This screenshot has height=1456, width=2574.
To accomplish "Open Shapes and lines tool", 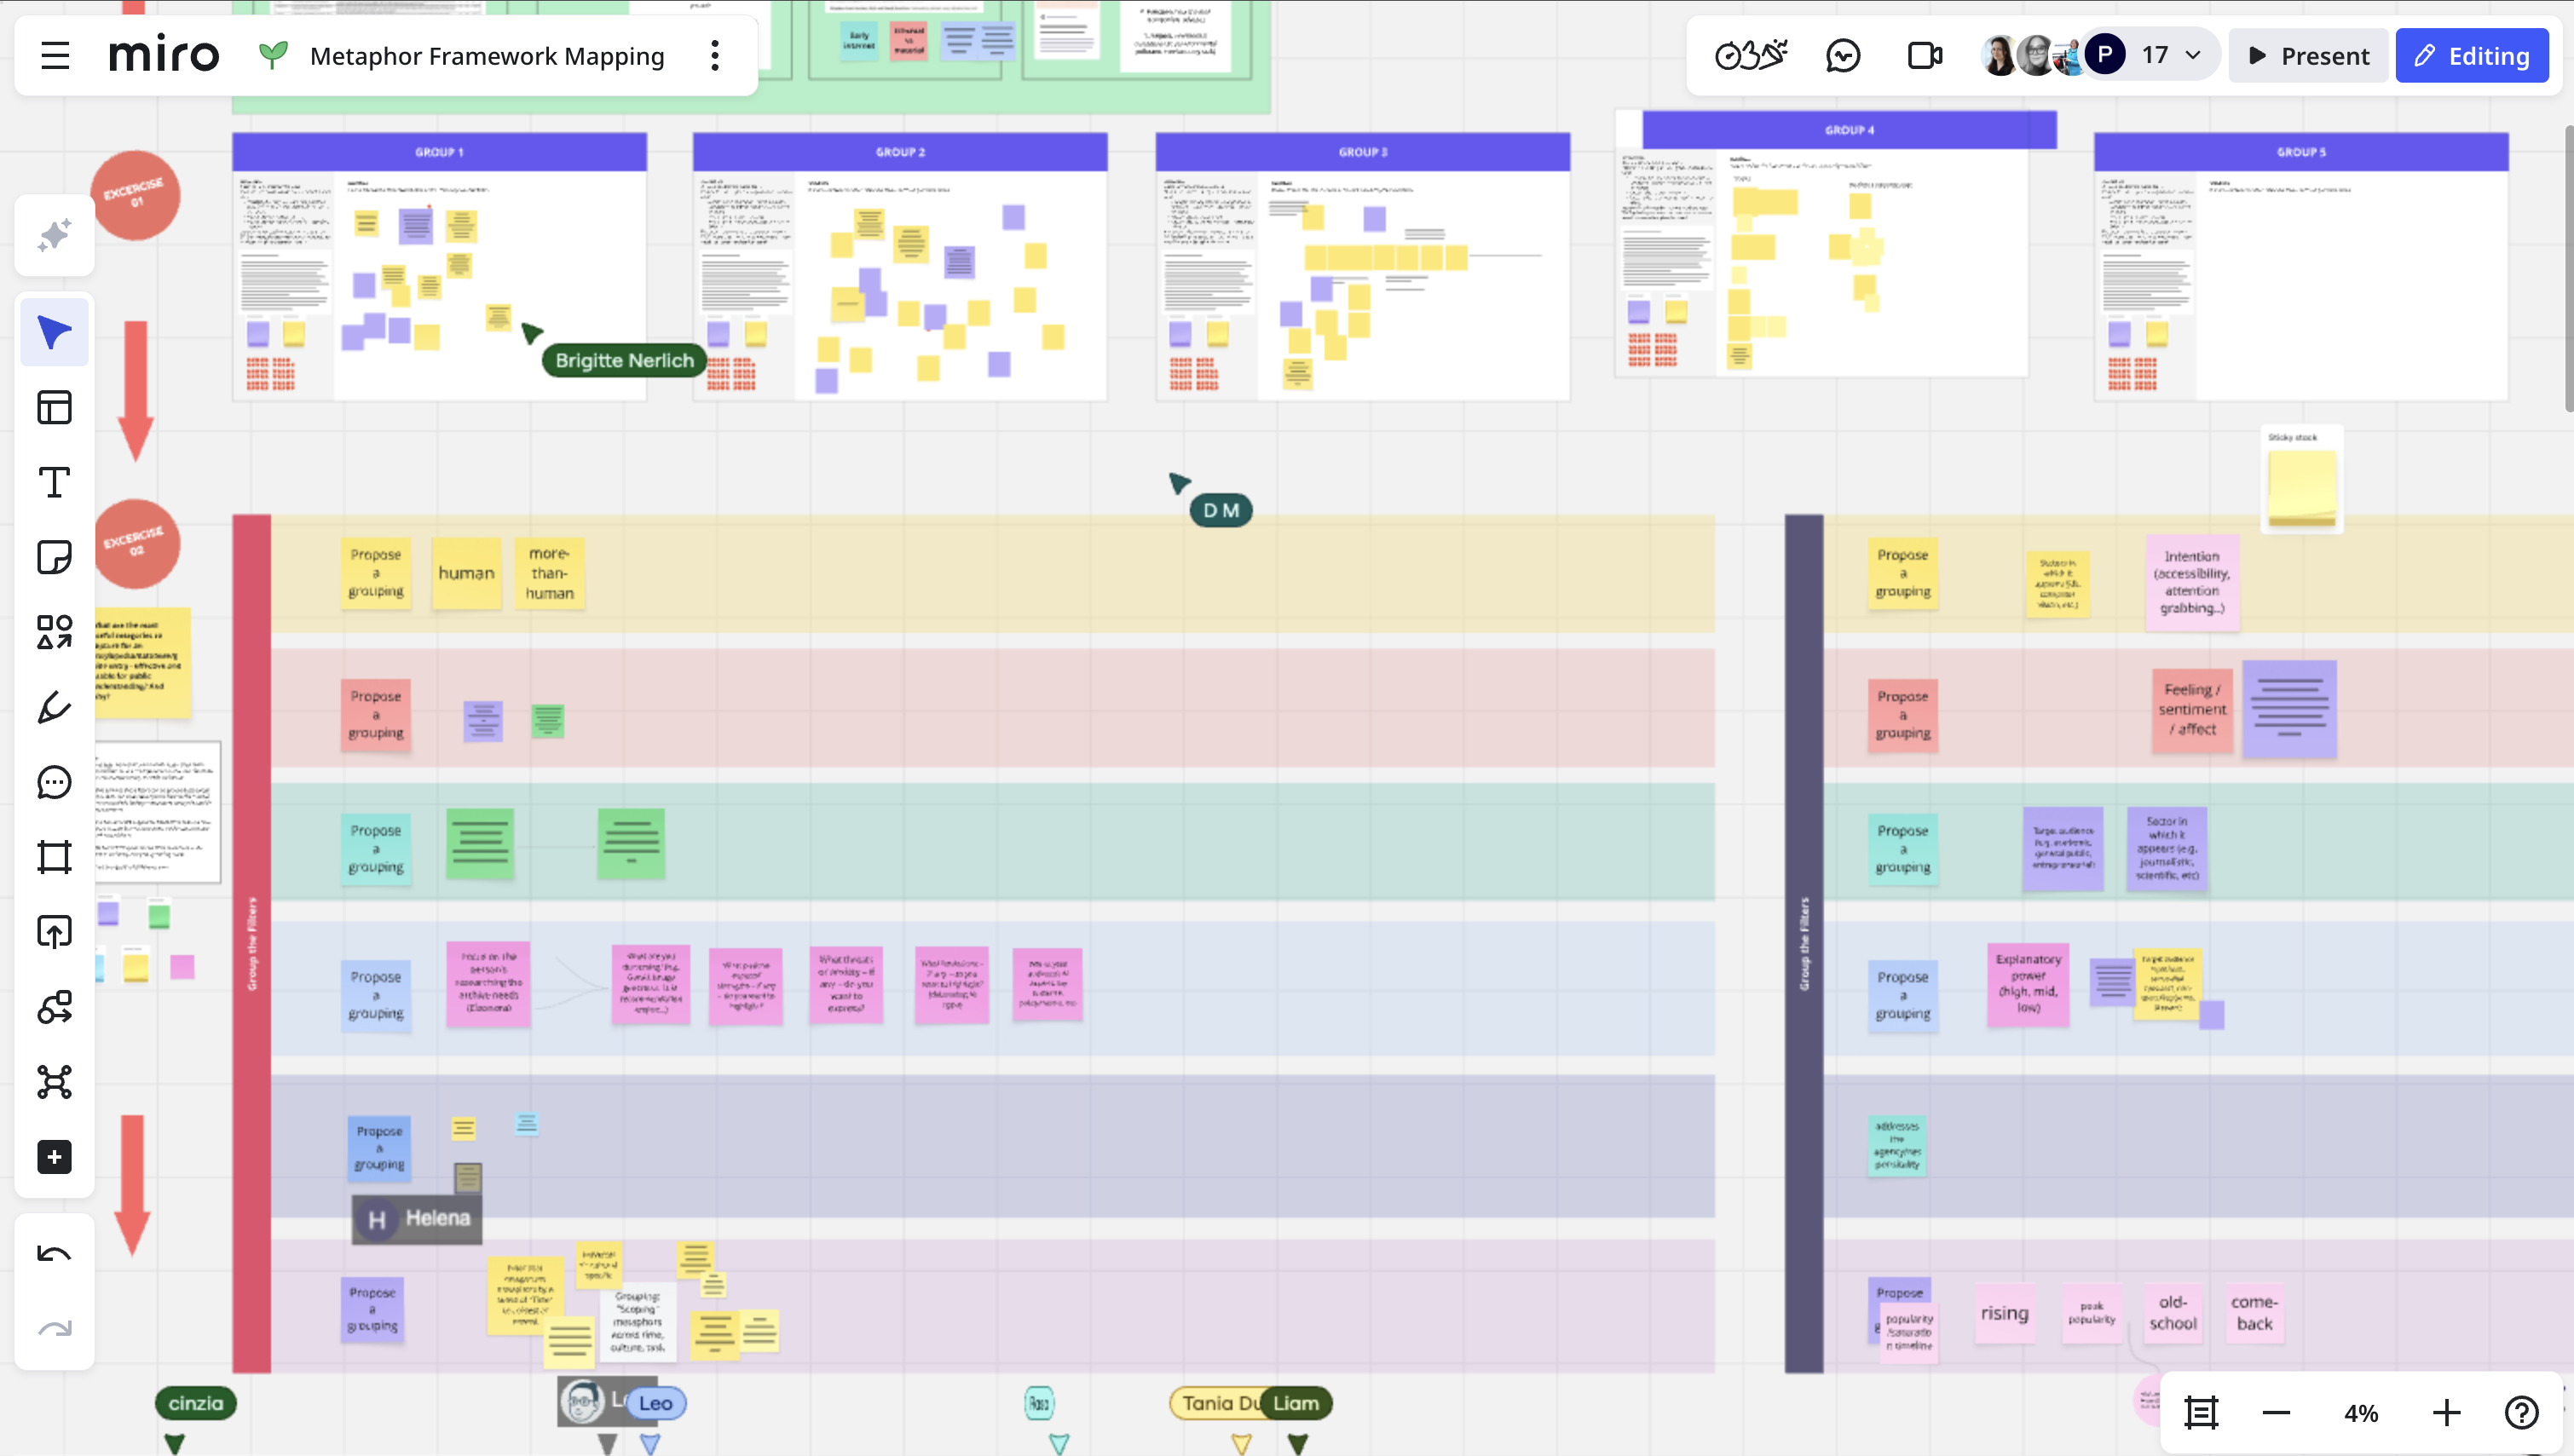I will [54, 632].
